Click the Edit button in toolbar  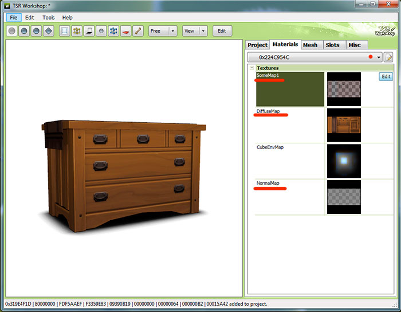pos(222,31)
